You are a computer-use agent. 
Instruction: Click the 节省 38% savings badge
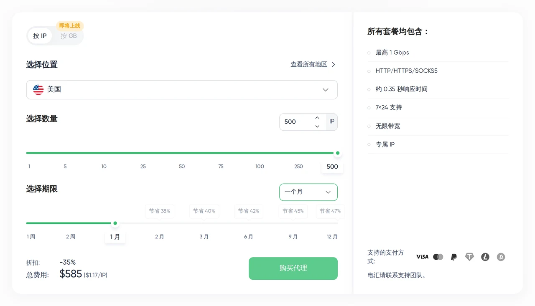160,211
